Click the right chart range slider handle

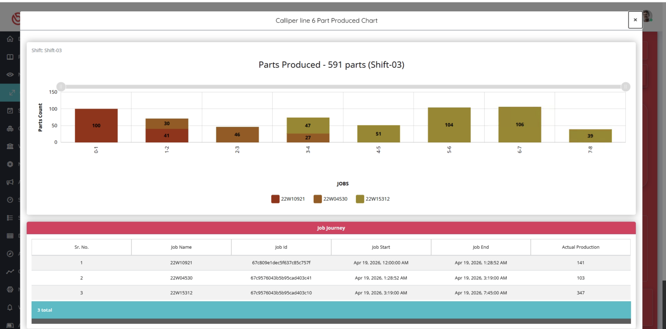[x=625, y=87]
